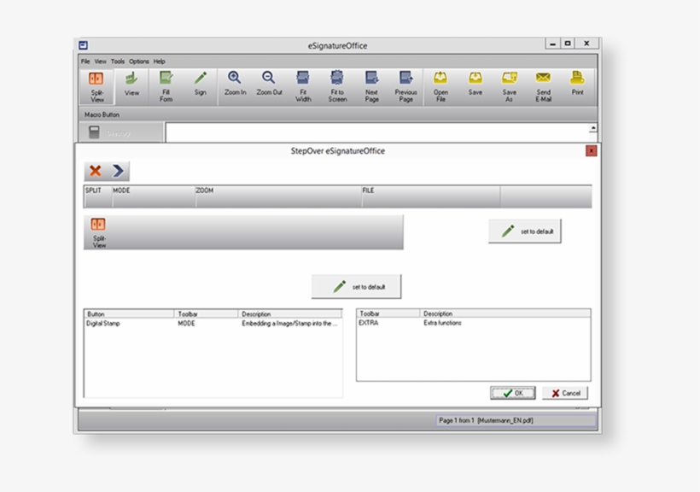Toggle Split-View in the main toolbar
The width and height of the screenshot is (700, 492).
[x=96, y=86]
